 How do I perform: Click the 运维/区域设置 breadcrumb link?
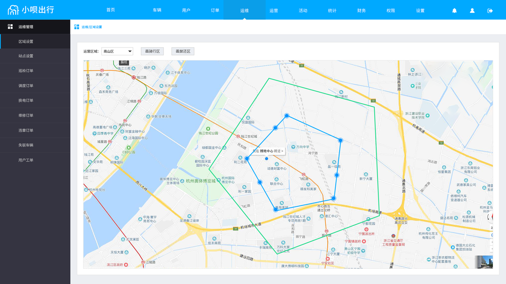92,27
